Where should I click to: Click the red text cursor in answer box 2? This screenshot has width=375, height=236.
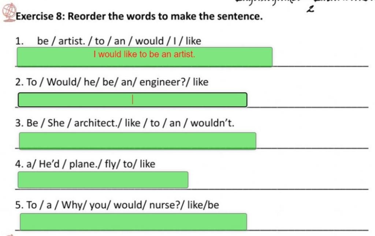coord(133,99)
